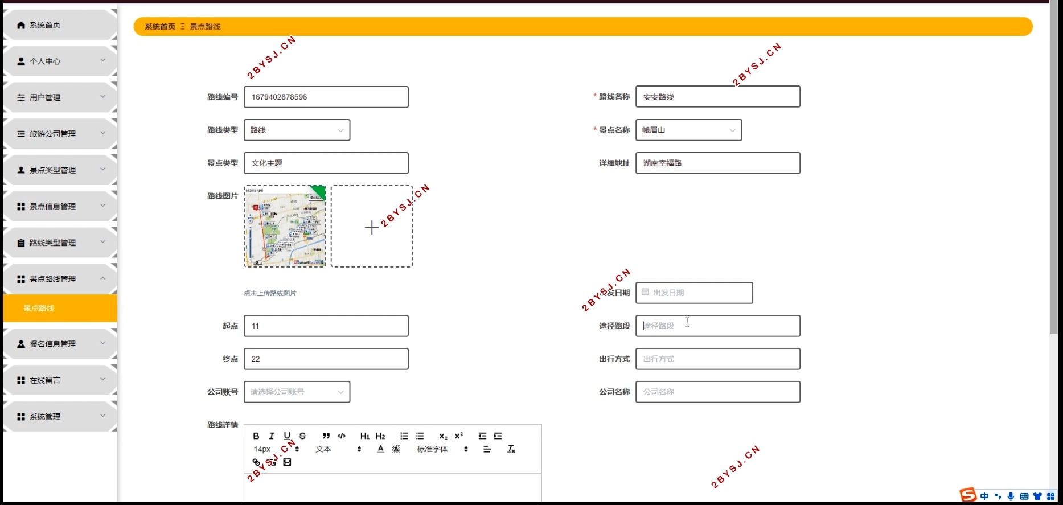Decrease indent in editor
The width and height of the screenshot is (1063, 505).
pyautogui.click(x=482, y=436)
